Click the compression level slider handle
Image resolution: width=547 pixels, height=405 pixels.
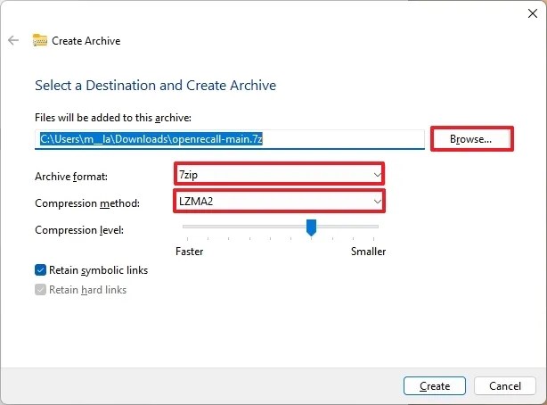coord(311,227)
